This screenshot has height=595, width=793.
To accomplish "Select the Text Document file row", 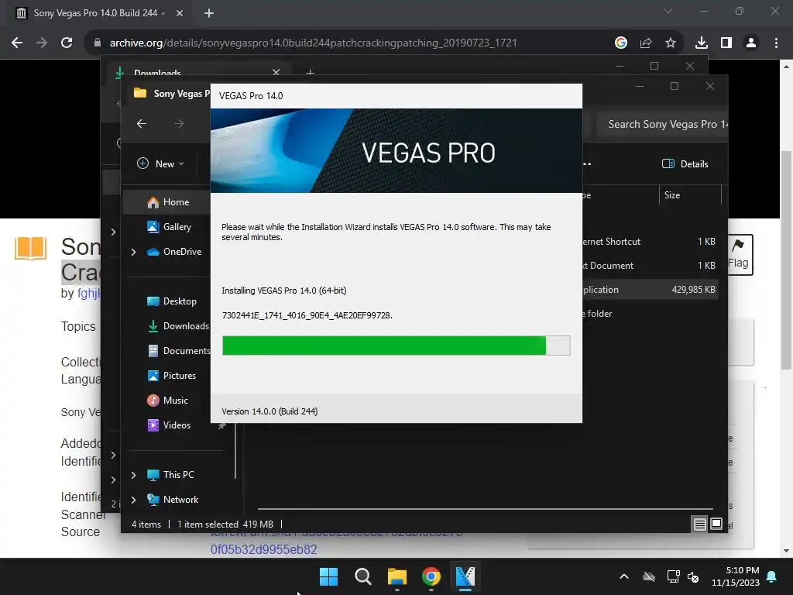I will (651, 265).
